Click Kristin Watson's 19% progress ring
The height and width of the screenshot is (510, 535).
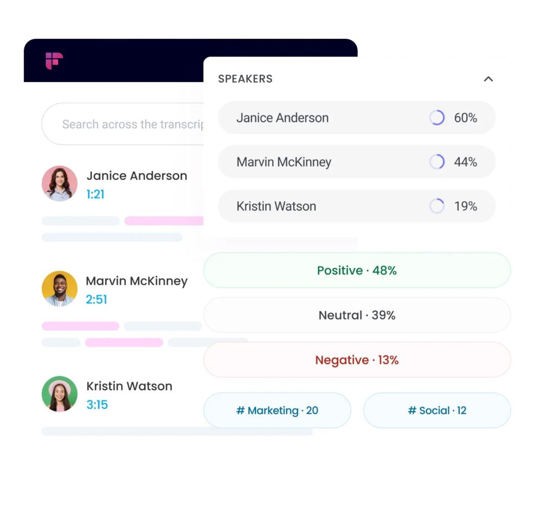point(437,206)
